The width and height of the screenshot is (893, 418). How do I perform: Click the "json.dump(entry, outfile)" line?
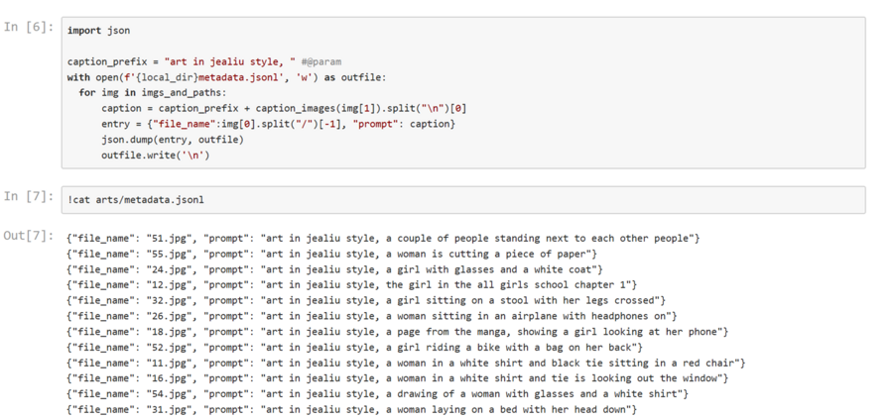(x=172, y=139)
